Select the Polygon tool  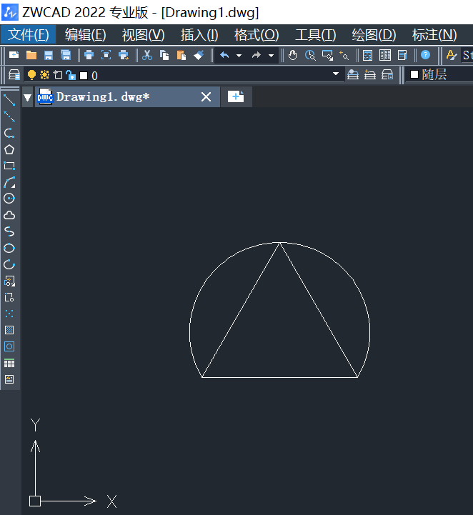9,149
